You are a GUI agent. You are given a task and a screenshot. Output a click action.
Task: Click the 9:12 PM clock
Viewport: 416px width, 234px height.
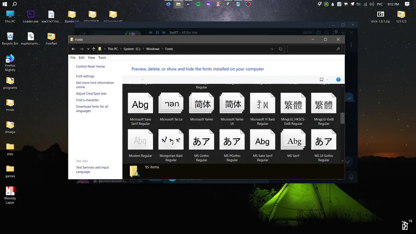(393, 4)
